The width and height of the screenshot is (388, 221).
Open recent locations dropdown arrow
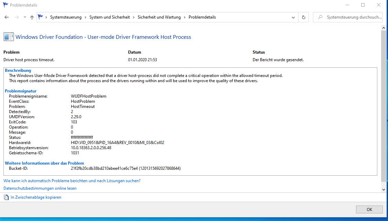25,17
